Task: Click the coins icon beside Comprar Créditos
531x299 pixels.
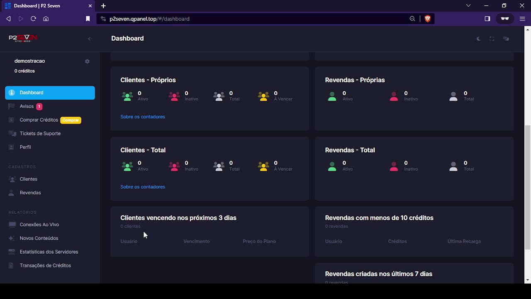Action: (12, 120)
